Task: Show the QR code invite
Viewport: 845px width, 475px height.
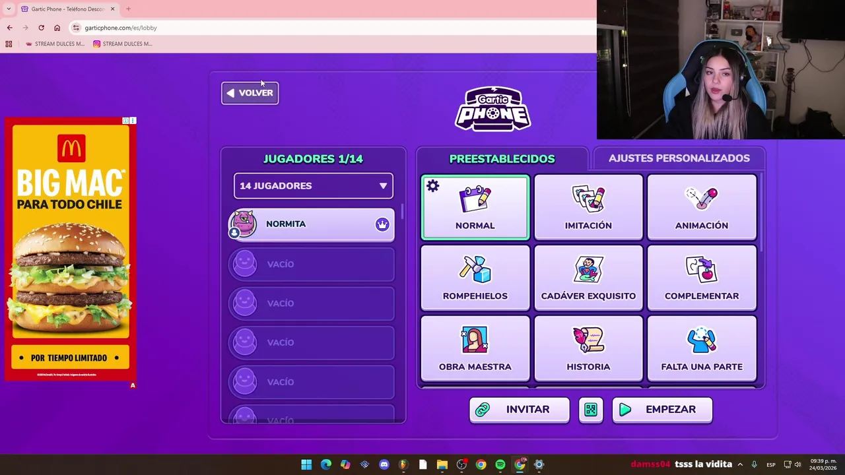Action: 591,410
